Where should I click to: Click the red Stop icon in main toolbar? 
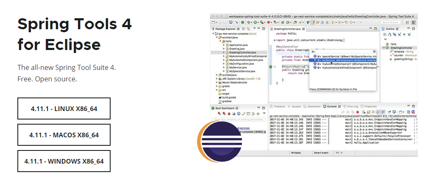[269, 22]
